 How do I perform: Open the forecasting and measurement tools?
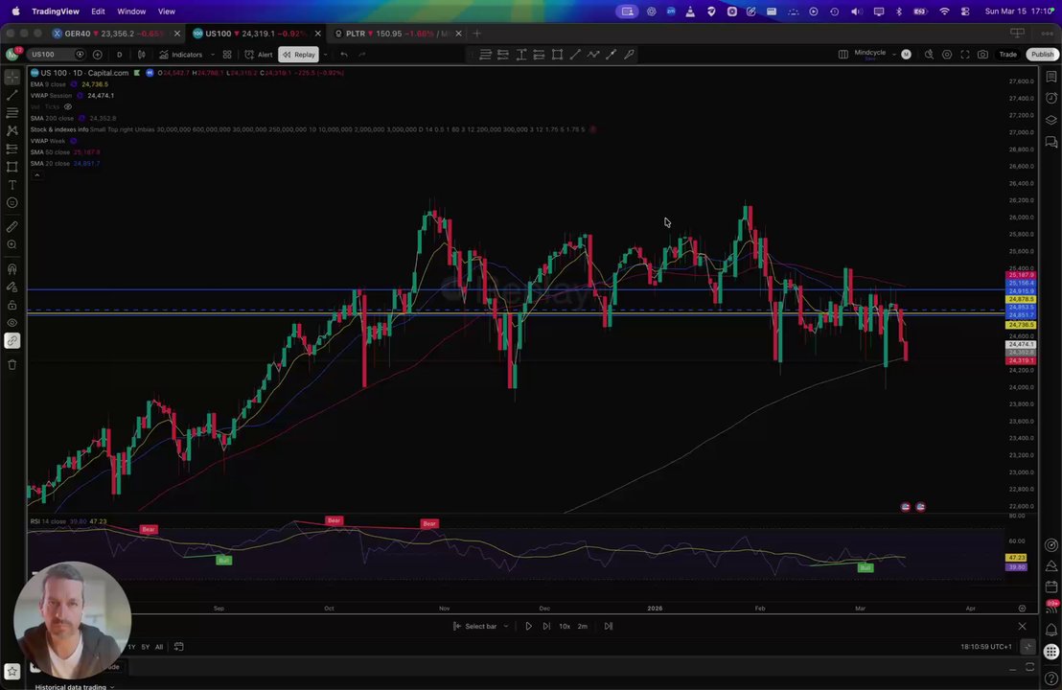click(12, 149)
